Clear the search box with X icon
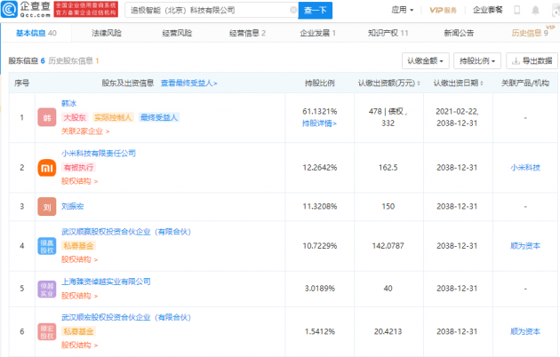Image resolution: width=560 pixels, height=357 pixels. (x=293, y=10)
